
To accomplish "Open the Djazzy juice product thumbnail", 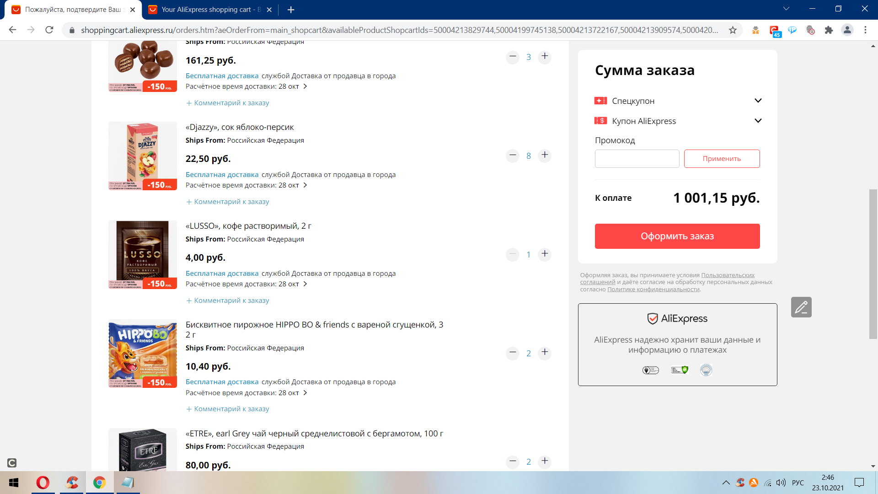I will (143, 156).
